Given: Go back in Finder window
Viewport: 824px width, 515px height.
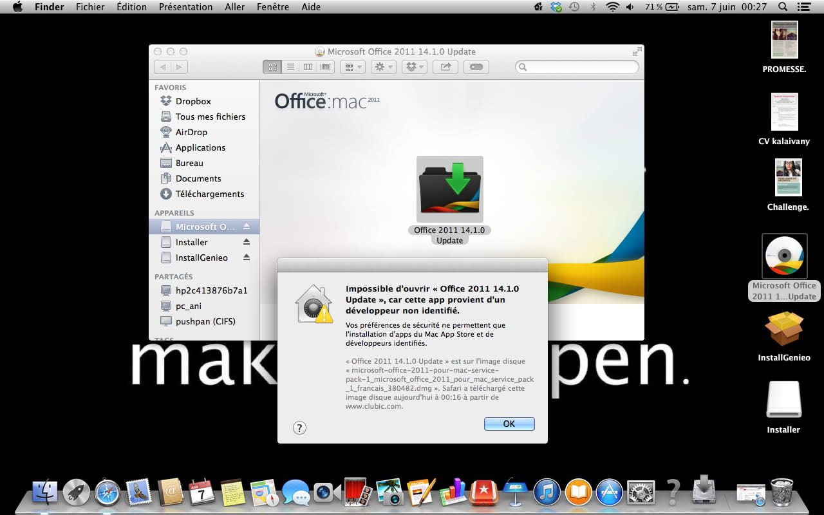Looking at the screenshot, I should 162,66.
